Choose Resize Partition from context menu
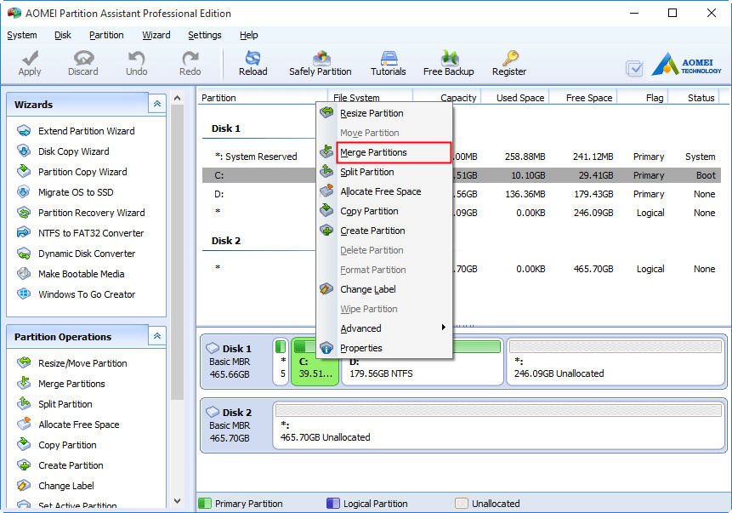The width and height of the screenshot is (732, 513). click(384, 113)
